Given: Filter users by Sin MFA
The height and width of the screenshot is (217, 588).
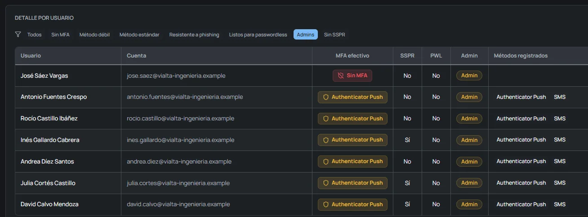Looking at the screenshot, I should click(60, 35).
